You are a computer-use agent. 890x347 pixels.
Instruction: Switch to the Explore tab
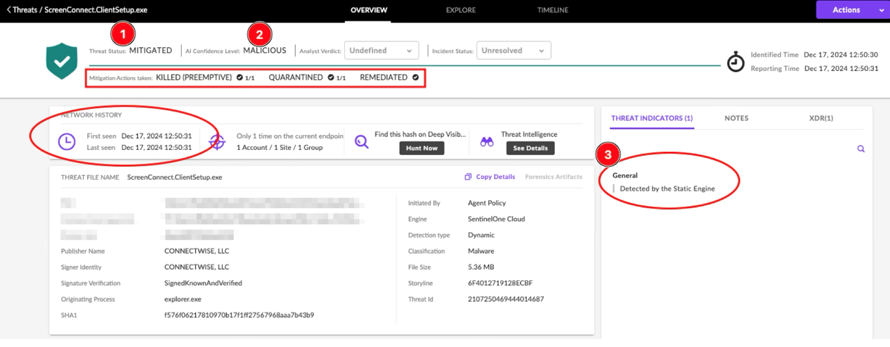(x=460, y=10)
